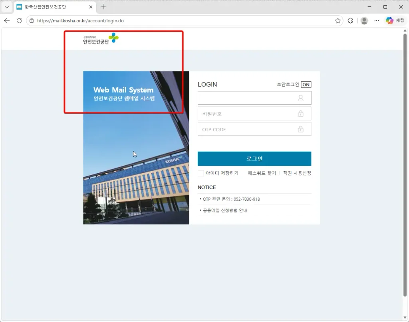Image resolution: width=409 pixels, height=322 pixels.
Task: Click the Web Mail System building image
Action: tap(136, 148)
